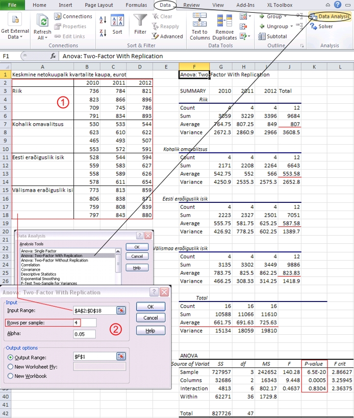Click Analysis Tools list scrollbar up arrow
Image resolution: width=354 pixels, height=418 pixels.
118,251
